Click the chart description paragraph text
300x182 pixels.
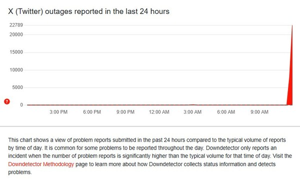(x=150, y=156)
